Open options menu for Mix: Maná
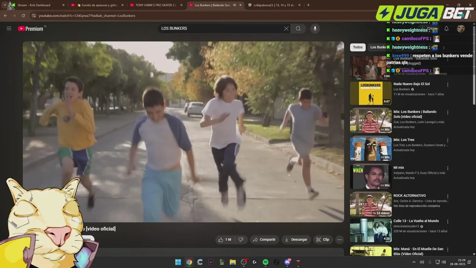476x268 pixels. coord(448,249)
